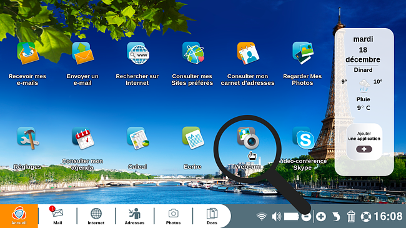
Task: Launch the Calcul spreadsheet app
Action: tap(138, 138)
